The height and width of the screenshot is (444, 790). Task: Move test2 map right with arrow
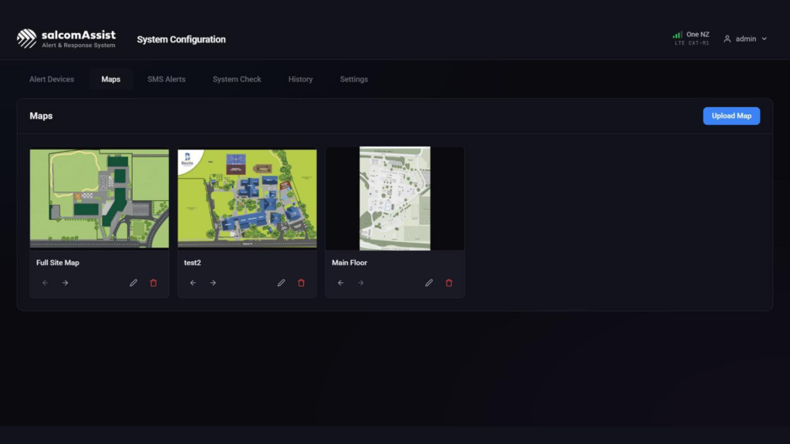pyautogui.click(x=213, y=283)
